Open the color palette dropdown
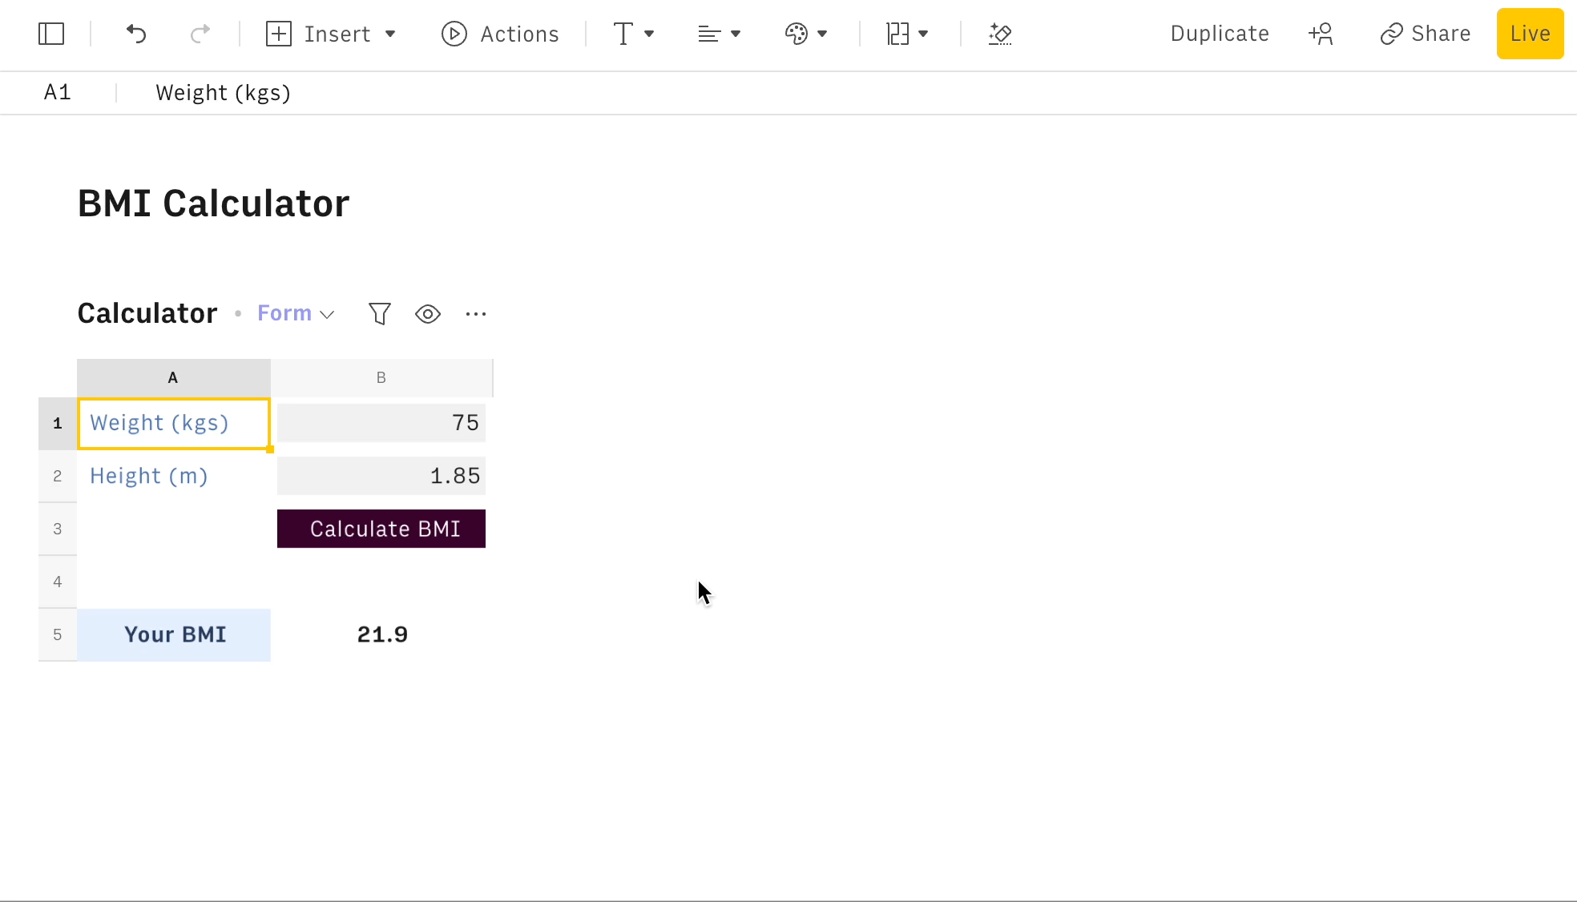Screen dimensions: 1577x902 click(x=805, y=34)
